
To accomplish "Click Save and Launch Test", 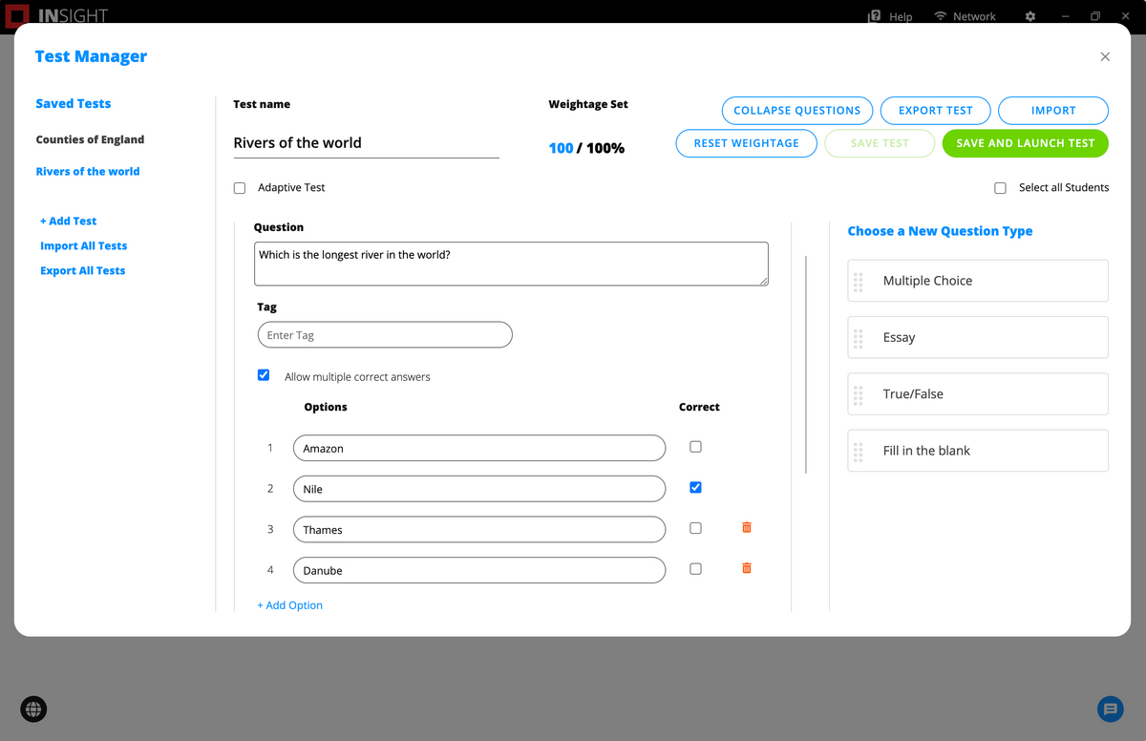I will pos(1026,143).
